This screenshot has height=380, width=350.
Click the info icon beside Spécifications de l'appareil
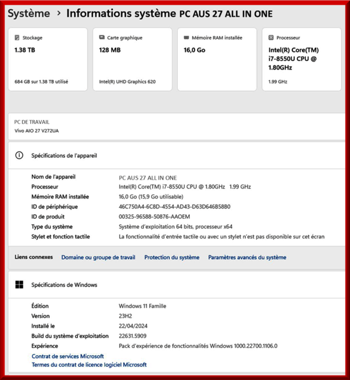(x=19, y=155)
